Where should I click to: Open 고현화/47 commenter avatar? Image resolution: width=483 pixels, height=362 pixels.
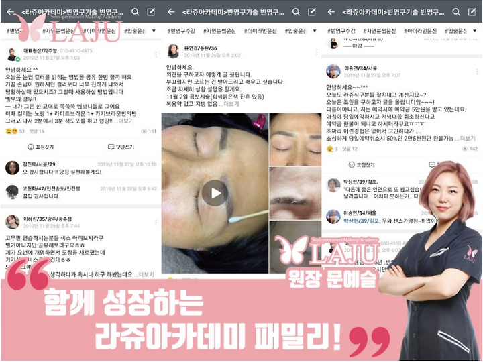click(12, 192)
